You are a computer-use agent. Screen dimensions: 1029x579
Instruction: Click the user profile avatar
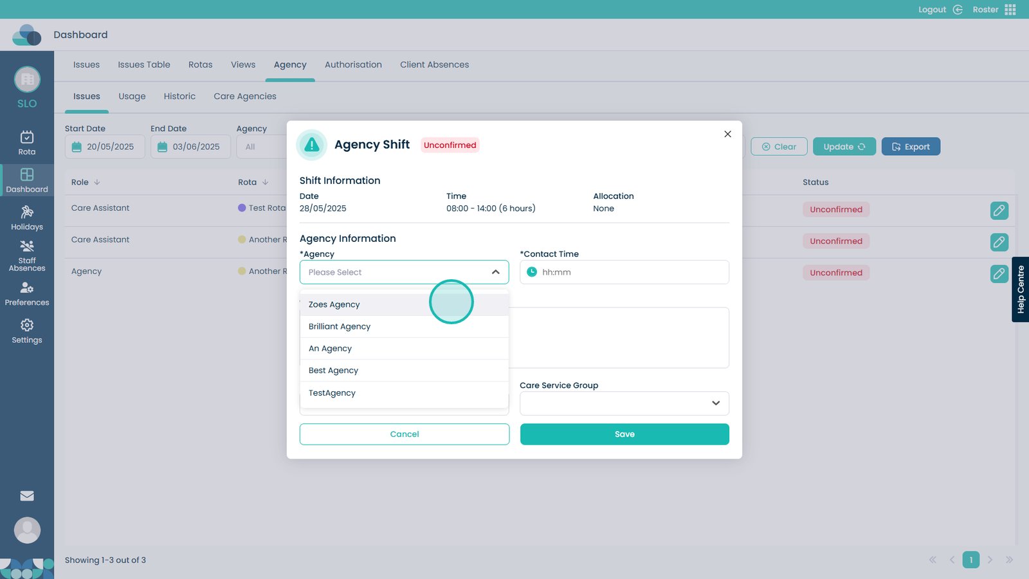tap(27, 531)
